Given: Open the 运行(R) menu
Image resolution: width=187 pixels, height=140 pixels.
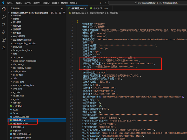Looking at the screenshot, I should pos(55,3).
